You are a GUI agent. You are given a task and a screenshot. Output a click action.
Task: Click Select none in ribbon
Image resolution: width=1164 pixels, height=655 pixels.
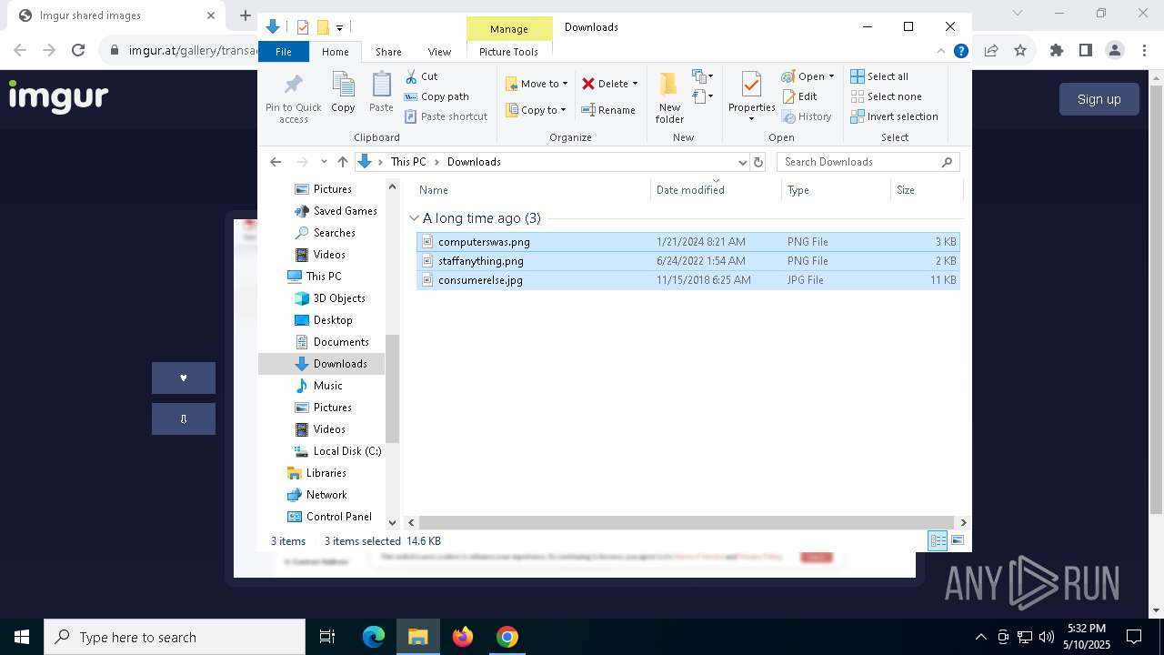click(886, 96)
